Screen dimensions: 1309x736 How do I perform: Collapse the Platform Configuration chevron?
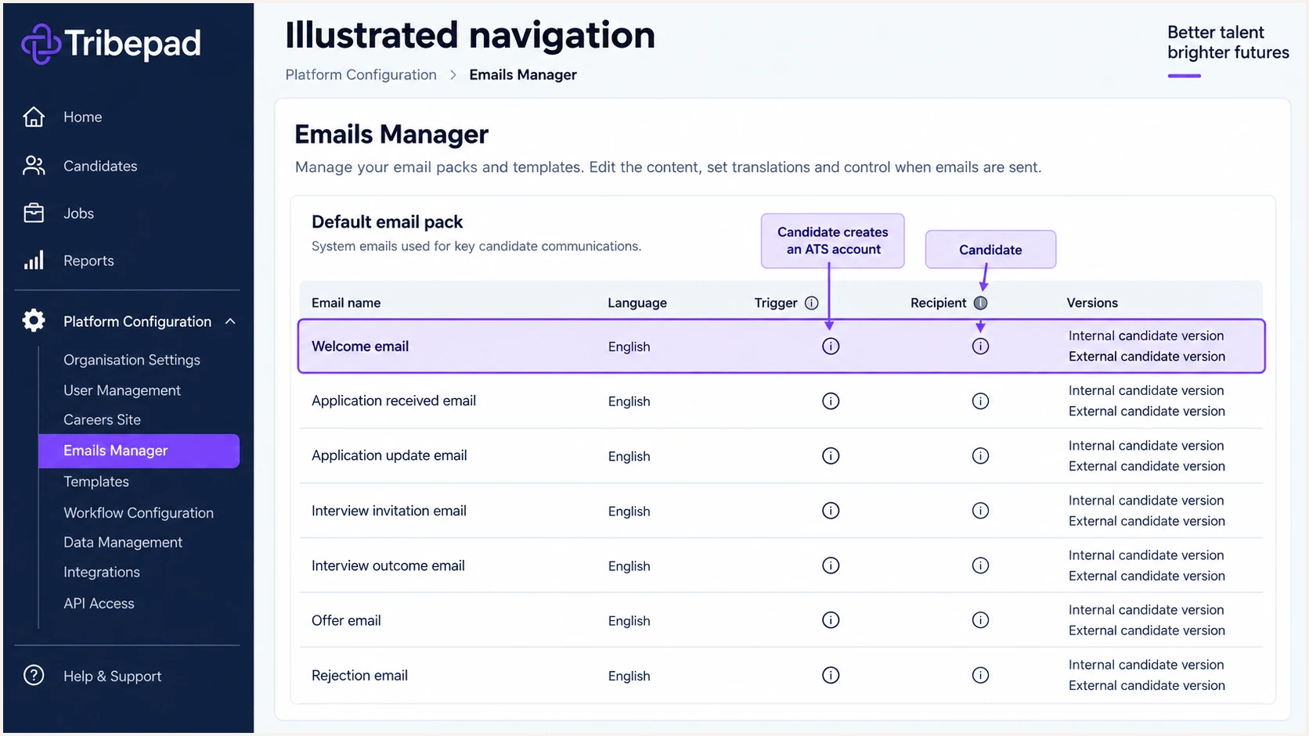tap(230, 321)
